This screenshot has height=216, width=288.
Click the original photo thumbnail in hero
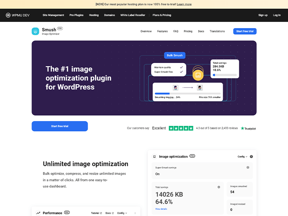pos(176,87)
